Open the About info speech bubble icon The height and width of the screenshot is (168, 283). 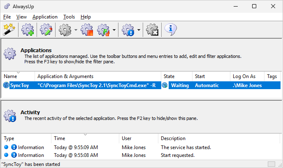[171, 30]
